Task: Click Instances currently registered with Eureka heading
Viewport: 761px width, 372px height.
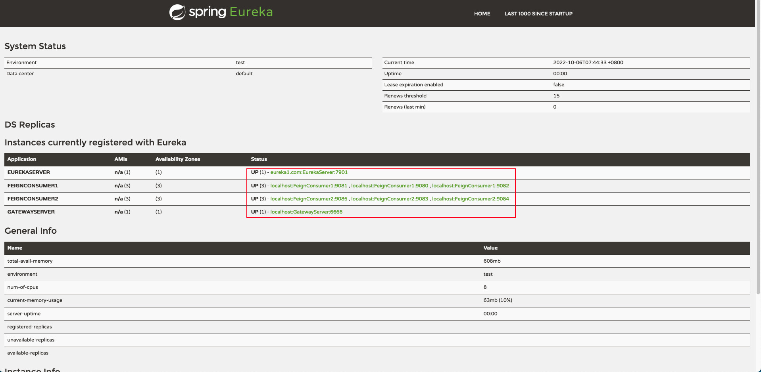Action: (x=95, y=142)
